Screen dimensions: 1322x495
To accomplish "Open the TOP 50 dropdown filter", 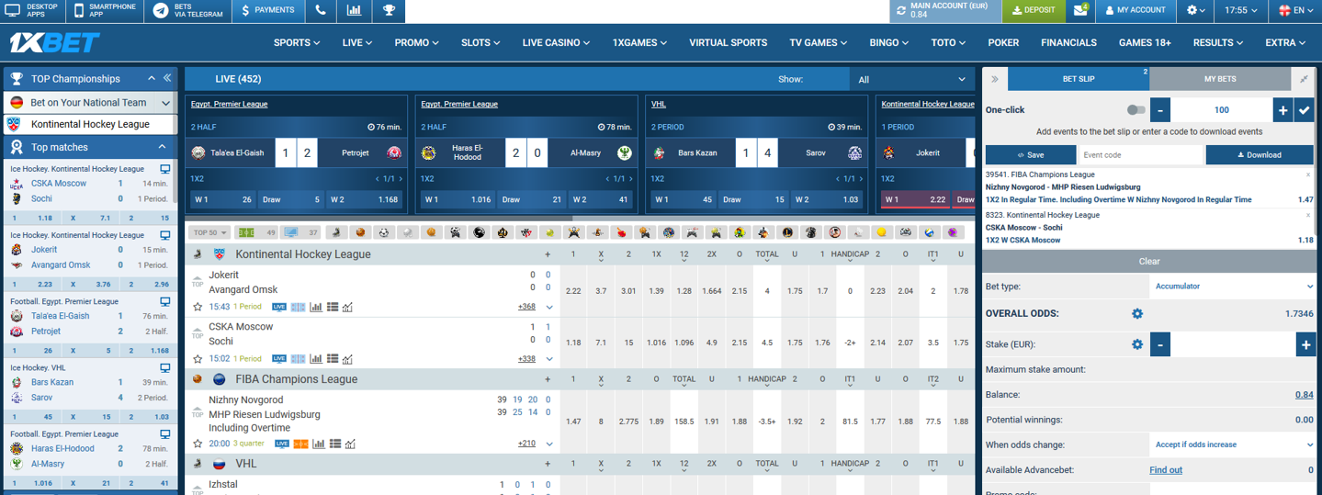I will coord(210,232).
